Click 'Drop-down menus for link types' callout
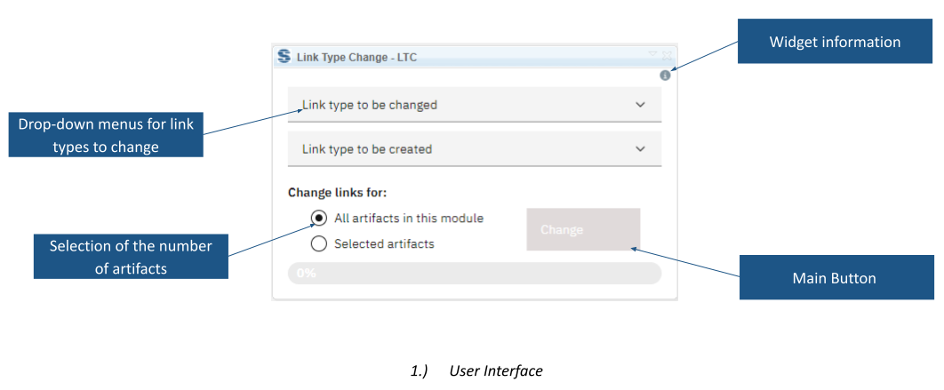This screenshot has height=390, width=944. pos(106,135)
